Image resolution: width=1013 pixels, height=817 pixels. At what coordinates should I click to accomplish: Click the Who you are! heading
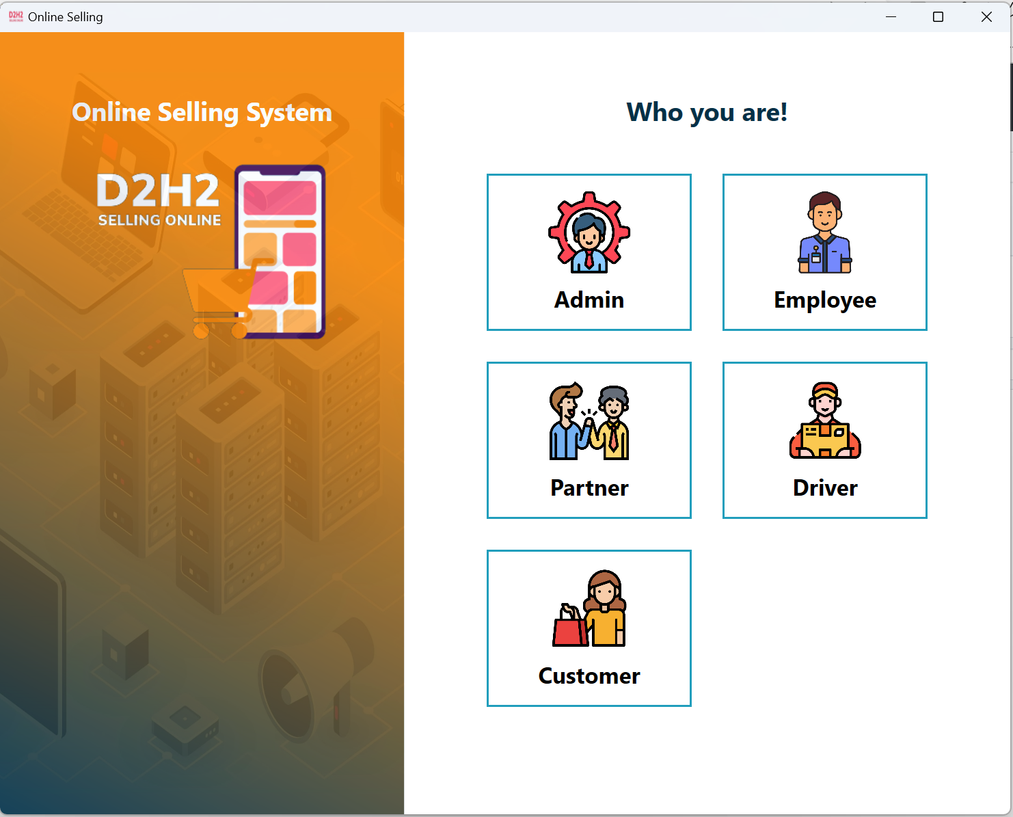click(707, 111)
